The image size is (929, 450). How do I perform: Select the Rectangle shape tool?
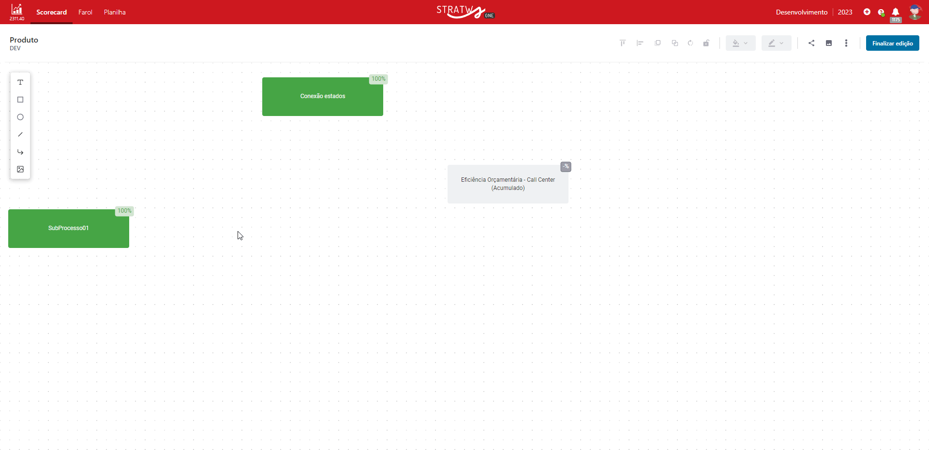tap(20, 100)
